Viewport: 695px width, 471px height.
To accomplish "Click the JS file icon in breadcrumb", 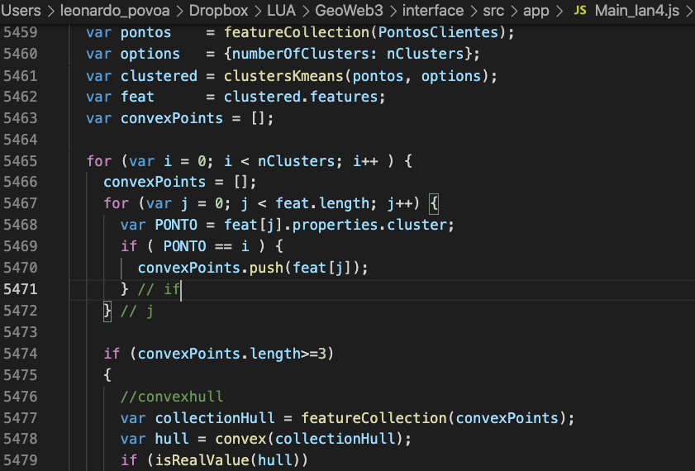I will [x=580, y=12].
